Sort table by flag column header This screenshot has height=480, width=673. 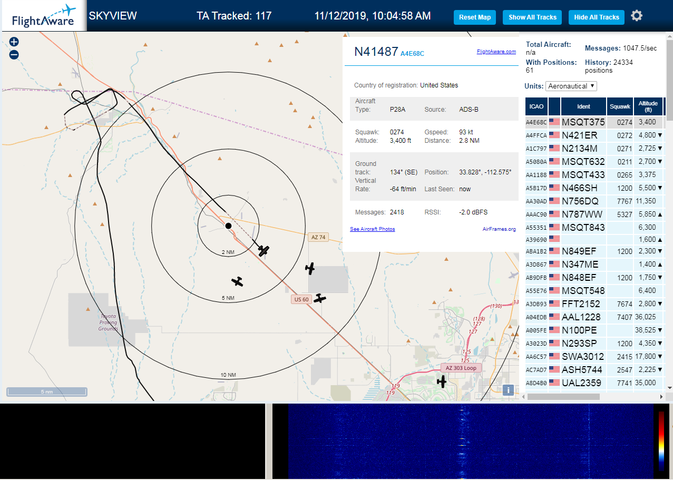click(x=554, y=106)
